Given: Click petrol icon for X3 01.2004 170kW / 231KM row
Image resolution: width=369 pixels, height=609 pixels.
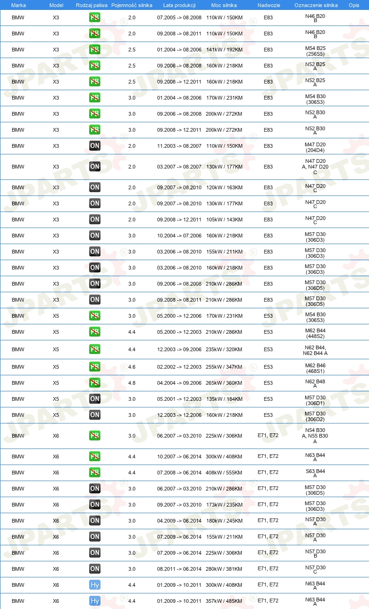Looking at the screenshot, I should 95,98.
